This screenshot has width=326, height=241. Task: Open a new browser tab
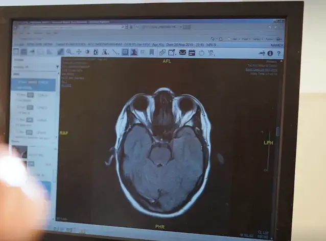(187, 27)
